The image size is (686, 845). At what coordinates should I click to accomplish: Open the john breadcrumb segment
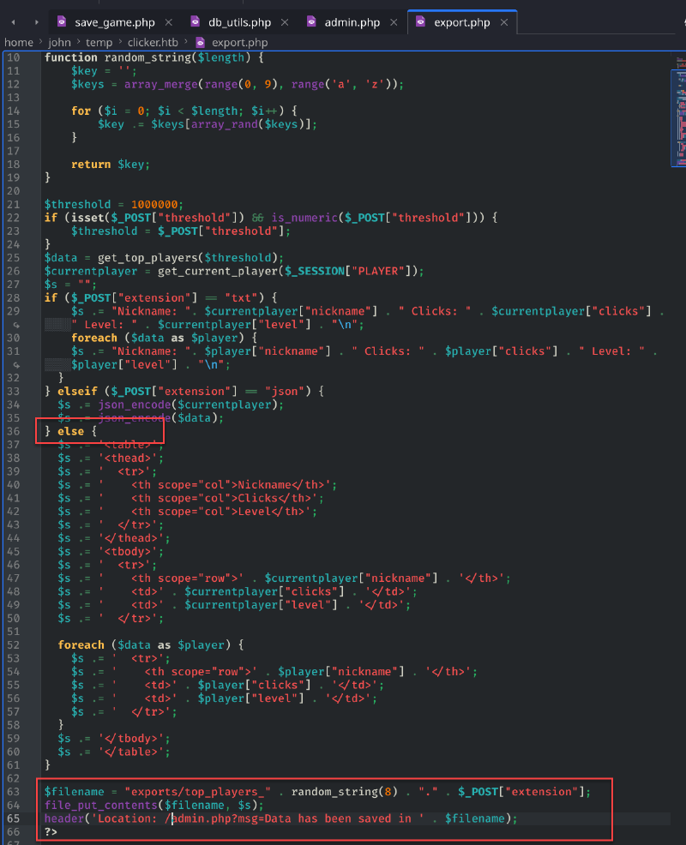59,43
